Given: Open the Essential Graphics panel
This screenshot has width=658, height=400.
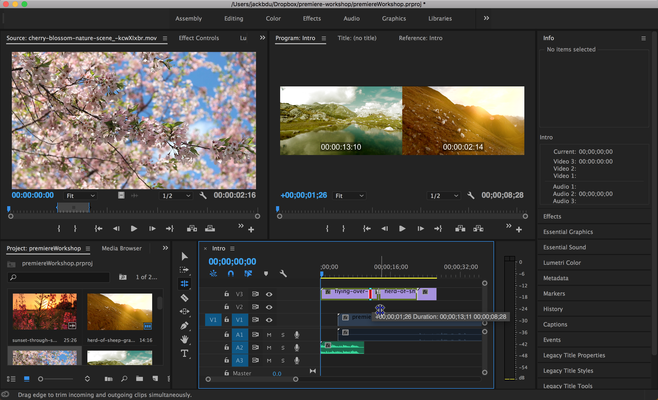Looking at the screenshot, I should coord(568,232).
